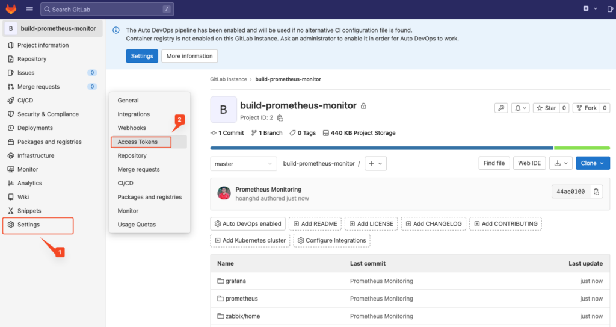The width and height of the screenshot is (616, 327).
Task: Click Add Kubernetes cluster button
Action: click(250, 240)
